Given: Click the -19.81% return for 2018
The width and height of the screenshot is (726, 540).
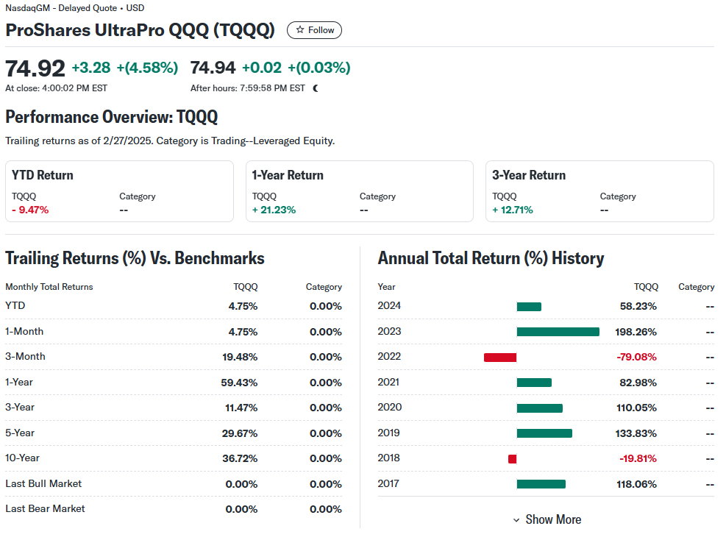Looking at the screenshot, I should click(638, 458).
